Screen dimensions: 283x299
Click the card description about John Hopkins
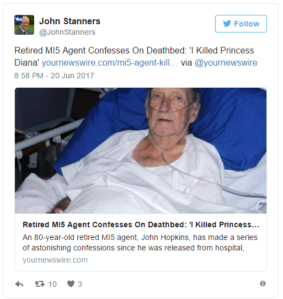coord(140,243)
